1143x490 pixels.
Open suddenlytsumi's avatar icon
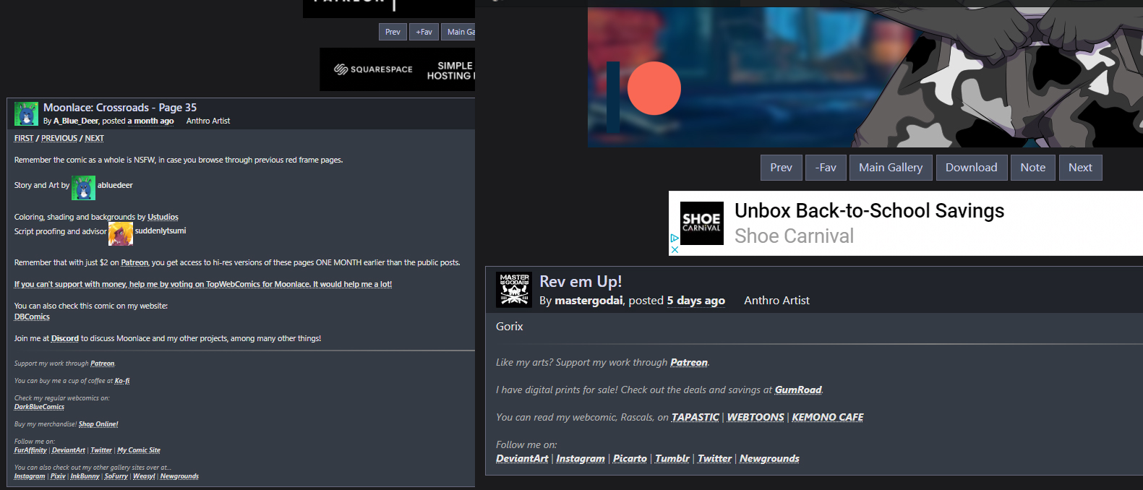121,233
